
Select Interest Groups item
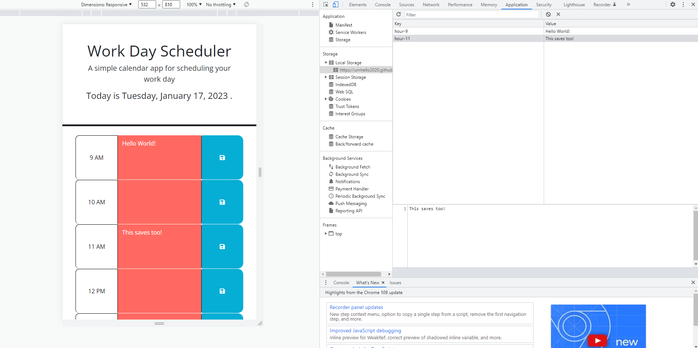click(350, 114)
